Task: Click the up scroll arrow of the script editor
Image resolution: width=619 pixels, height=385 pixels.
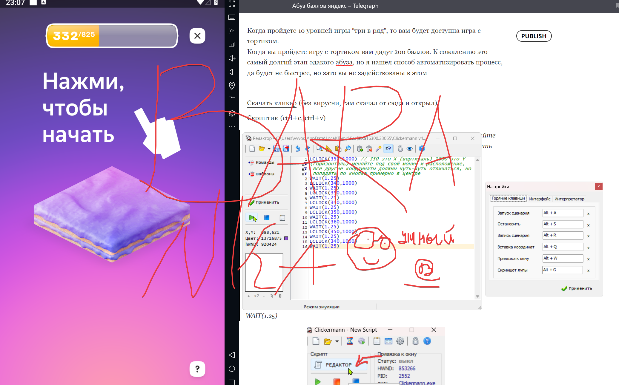Action: (x=477, y=160)
